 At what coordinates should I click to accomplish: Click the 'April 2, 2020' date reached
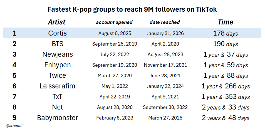(165, 44)
